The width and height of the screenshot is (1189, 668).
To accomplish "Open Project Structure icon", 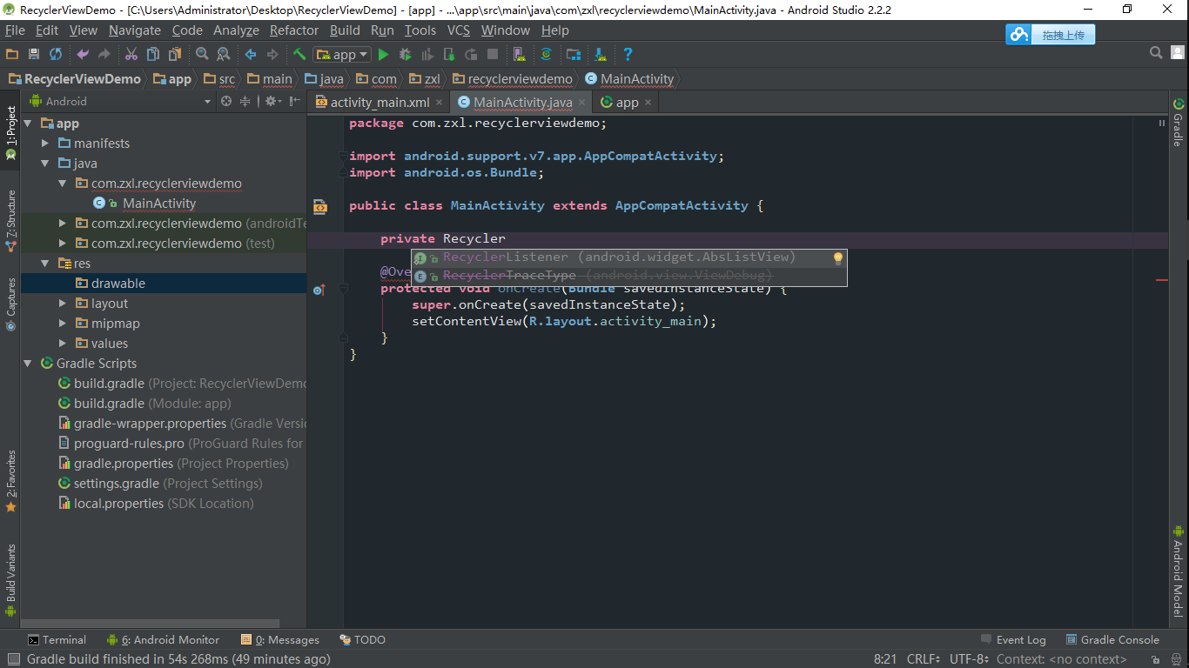I will (x=574, y=54).
